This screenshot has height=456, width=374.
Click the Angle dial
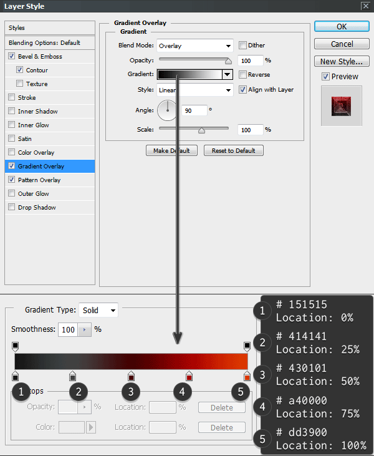coord(168,110)
